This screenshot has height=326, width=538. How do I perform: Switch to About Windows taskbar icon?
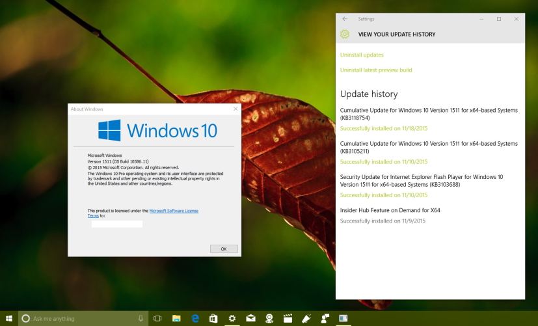pos(343,318)
